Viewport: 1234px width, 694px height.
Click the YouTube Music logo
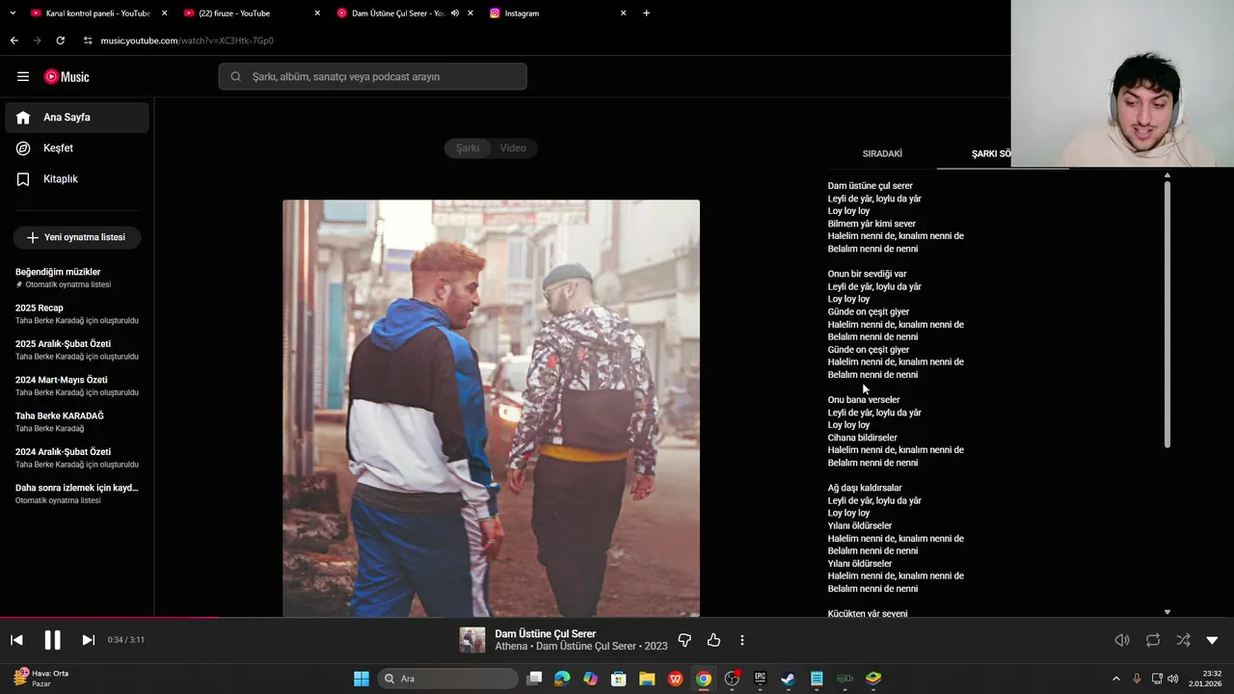[x=67, y=76]
